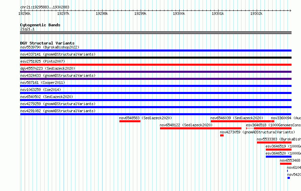Click nsv1063259 (Coe2014) label
This screenshot has height=191, width=301.
[x=41, y=90]
